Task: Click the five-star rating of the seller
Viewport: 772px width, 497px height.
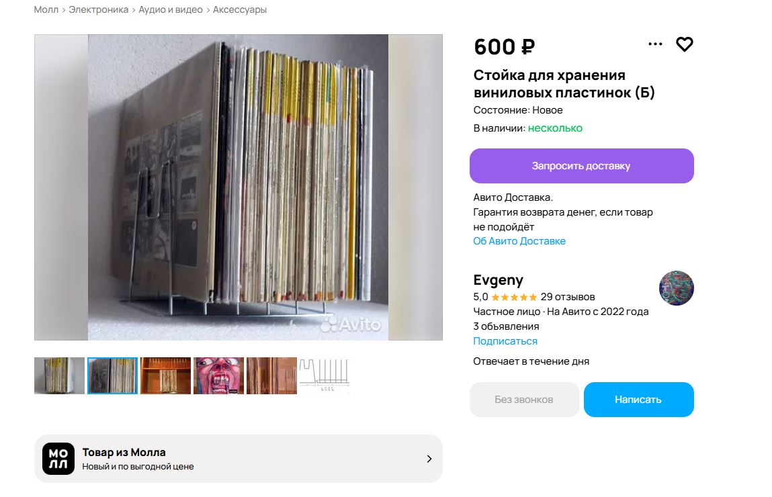Action: click(514, 298)
